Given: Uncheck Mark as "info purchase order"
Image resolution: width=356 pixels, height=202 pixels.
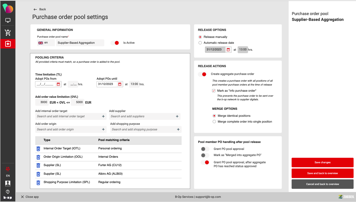Looking at the screenshot, I should [214, 91].
